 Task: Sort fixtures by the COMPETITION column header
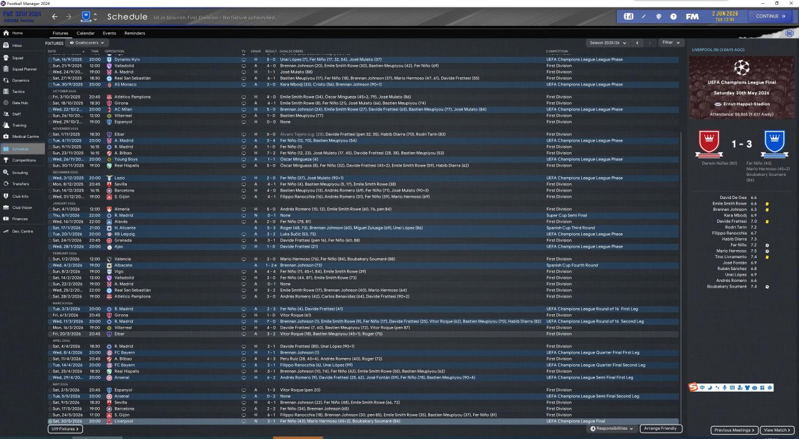557,51
